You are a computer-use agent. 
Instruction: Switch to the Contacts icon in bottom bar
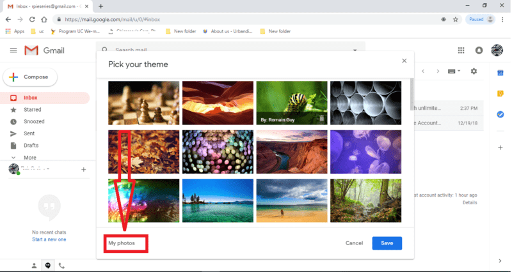pos(35,266)
